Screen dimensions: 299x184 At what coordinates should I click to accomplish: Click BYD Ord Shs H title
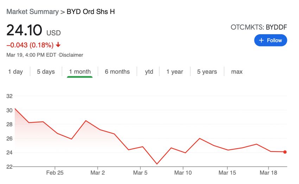(91, 12)
